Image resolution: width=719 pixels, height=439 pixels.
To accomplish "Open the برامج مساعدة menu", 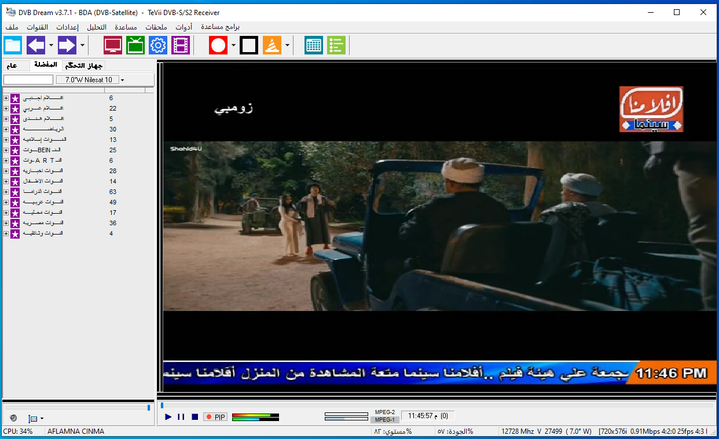I will click(x=220, y=27).
